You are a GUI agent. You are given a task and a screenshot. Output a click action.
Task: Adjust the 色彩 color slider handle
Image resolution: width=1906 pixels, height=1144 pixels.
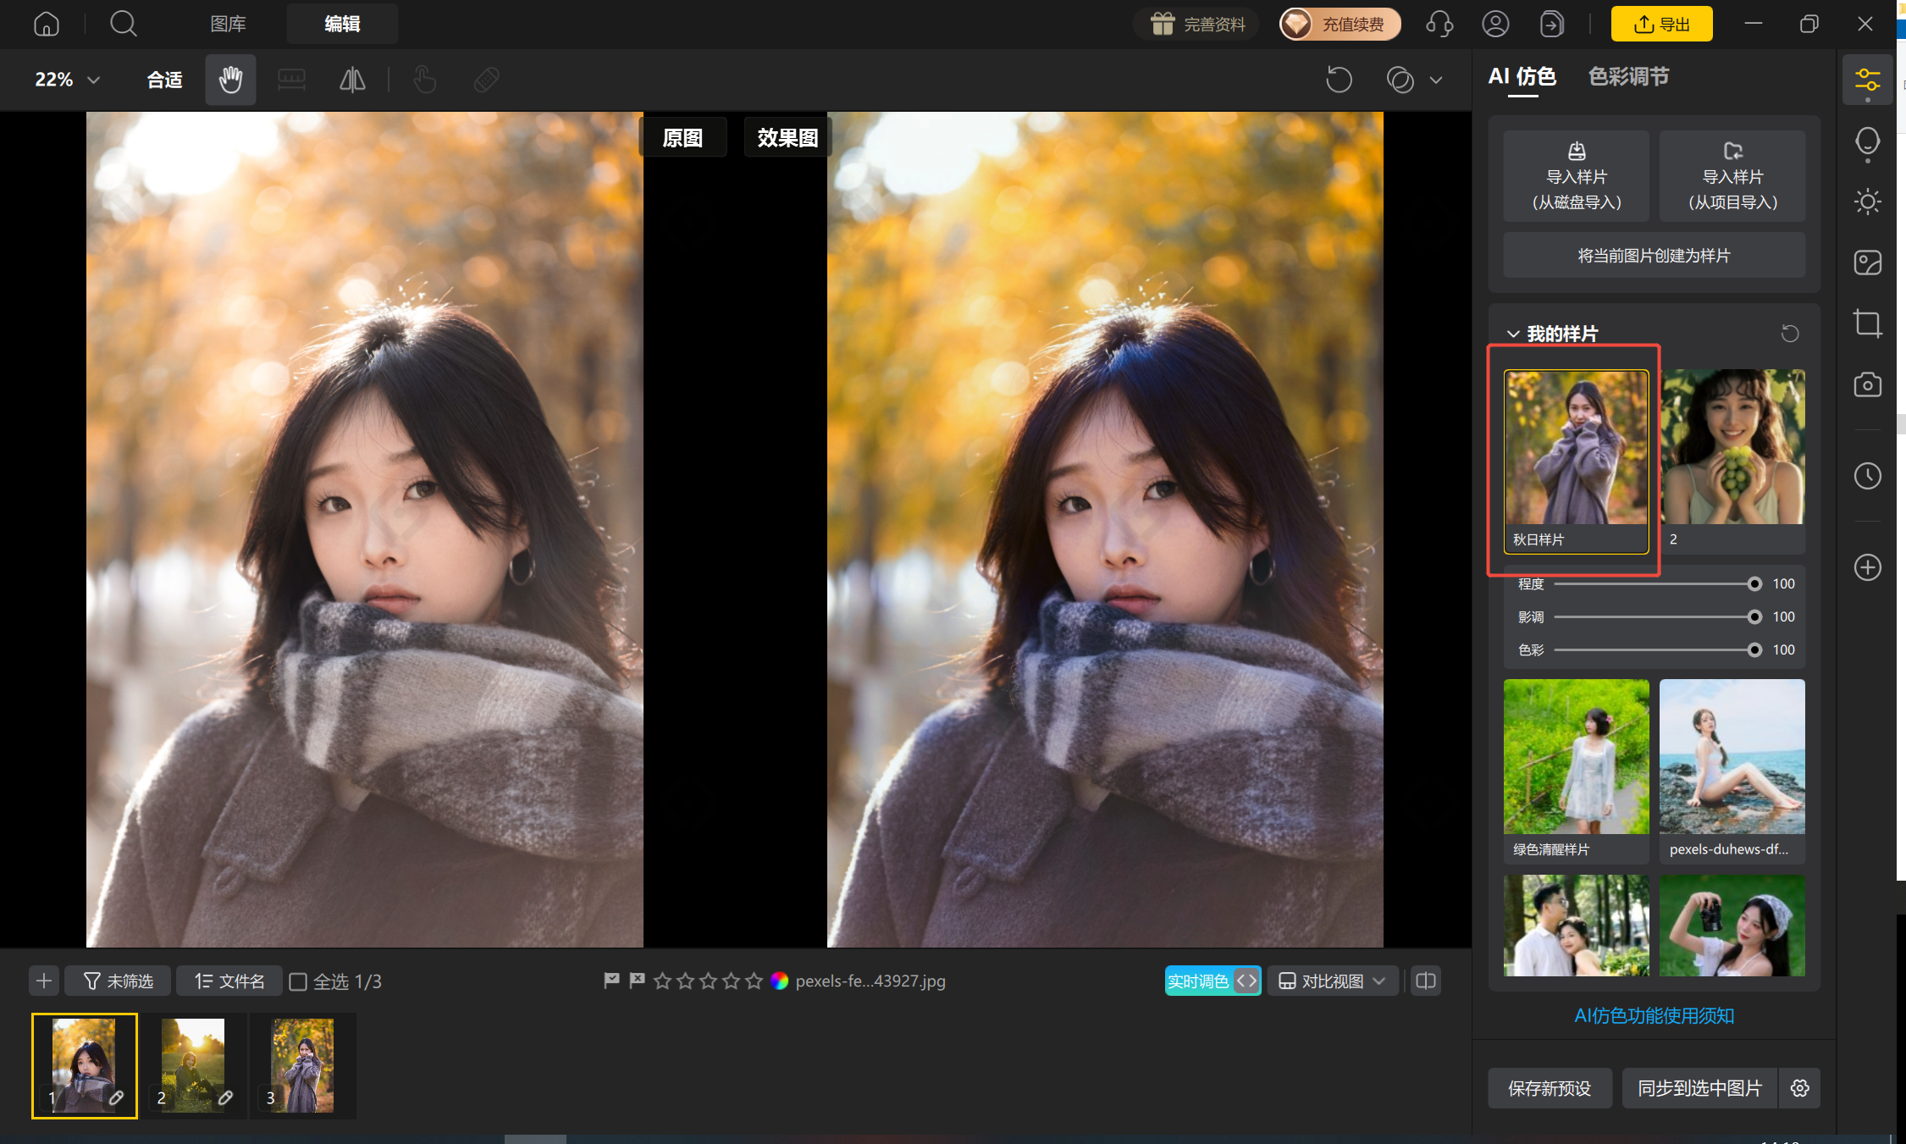pos(1754,650)
